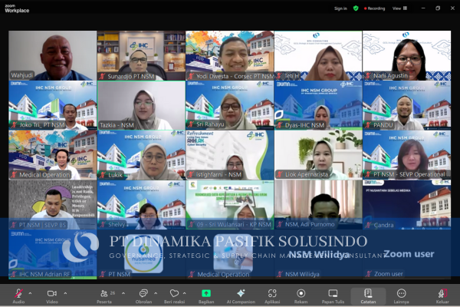Open the View layout menu
The height and width of the screenshot is (307, 460).
click(398, 8)
